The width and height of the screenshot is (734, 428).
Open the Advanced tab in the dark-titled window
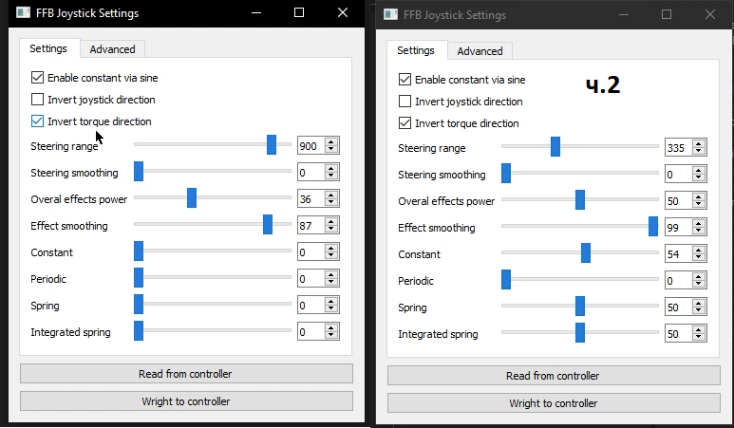tap(112, 49)
